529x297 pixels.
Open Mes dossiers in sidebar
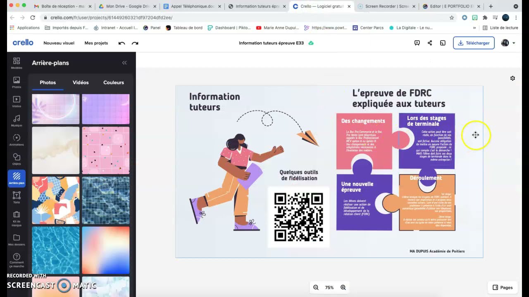pos(17,240)
